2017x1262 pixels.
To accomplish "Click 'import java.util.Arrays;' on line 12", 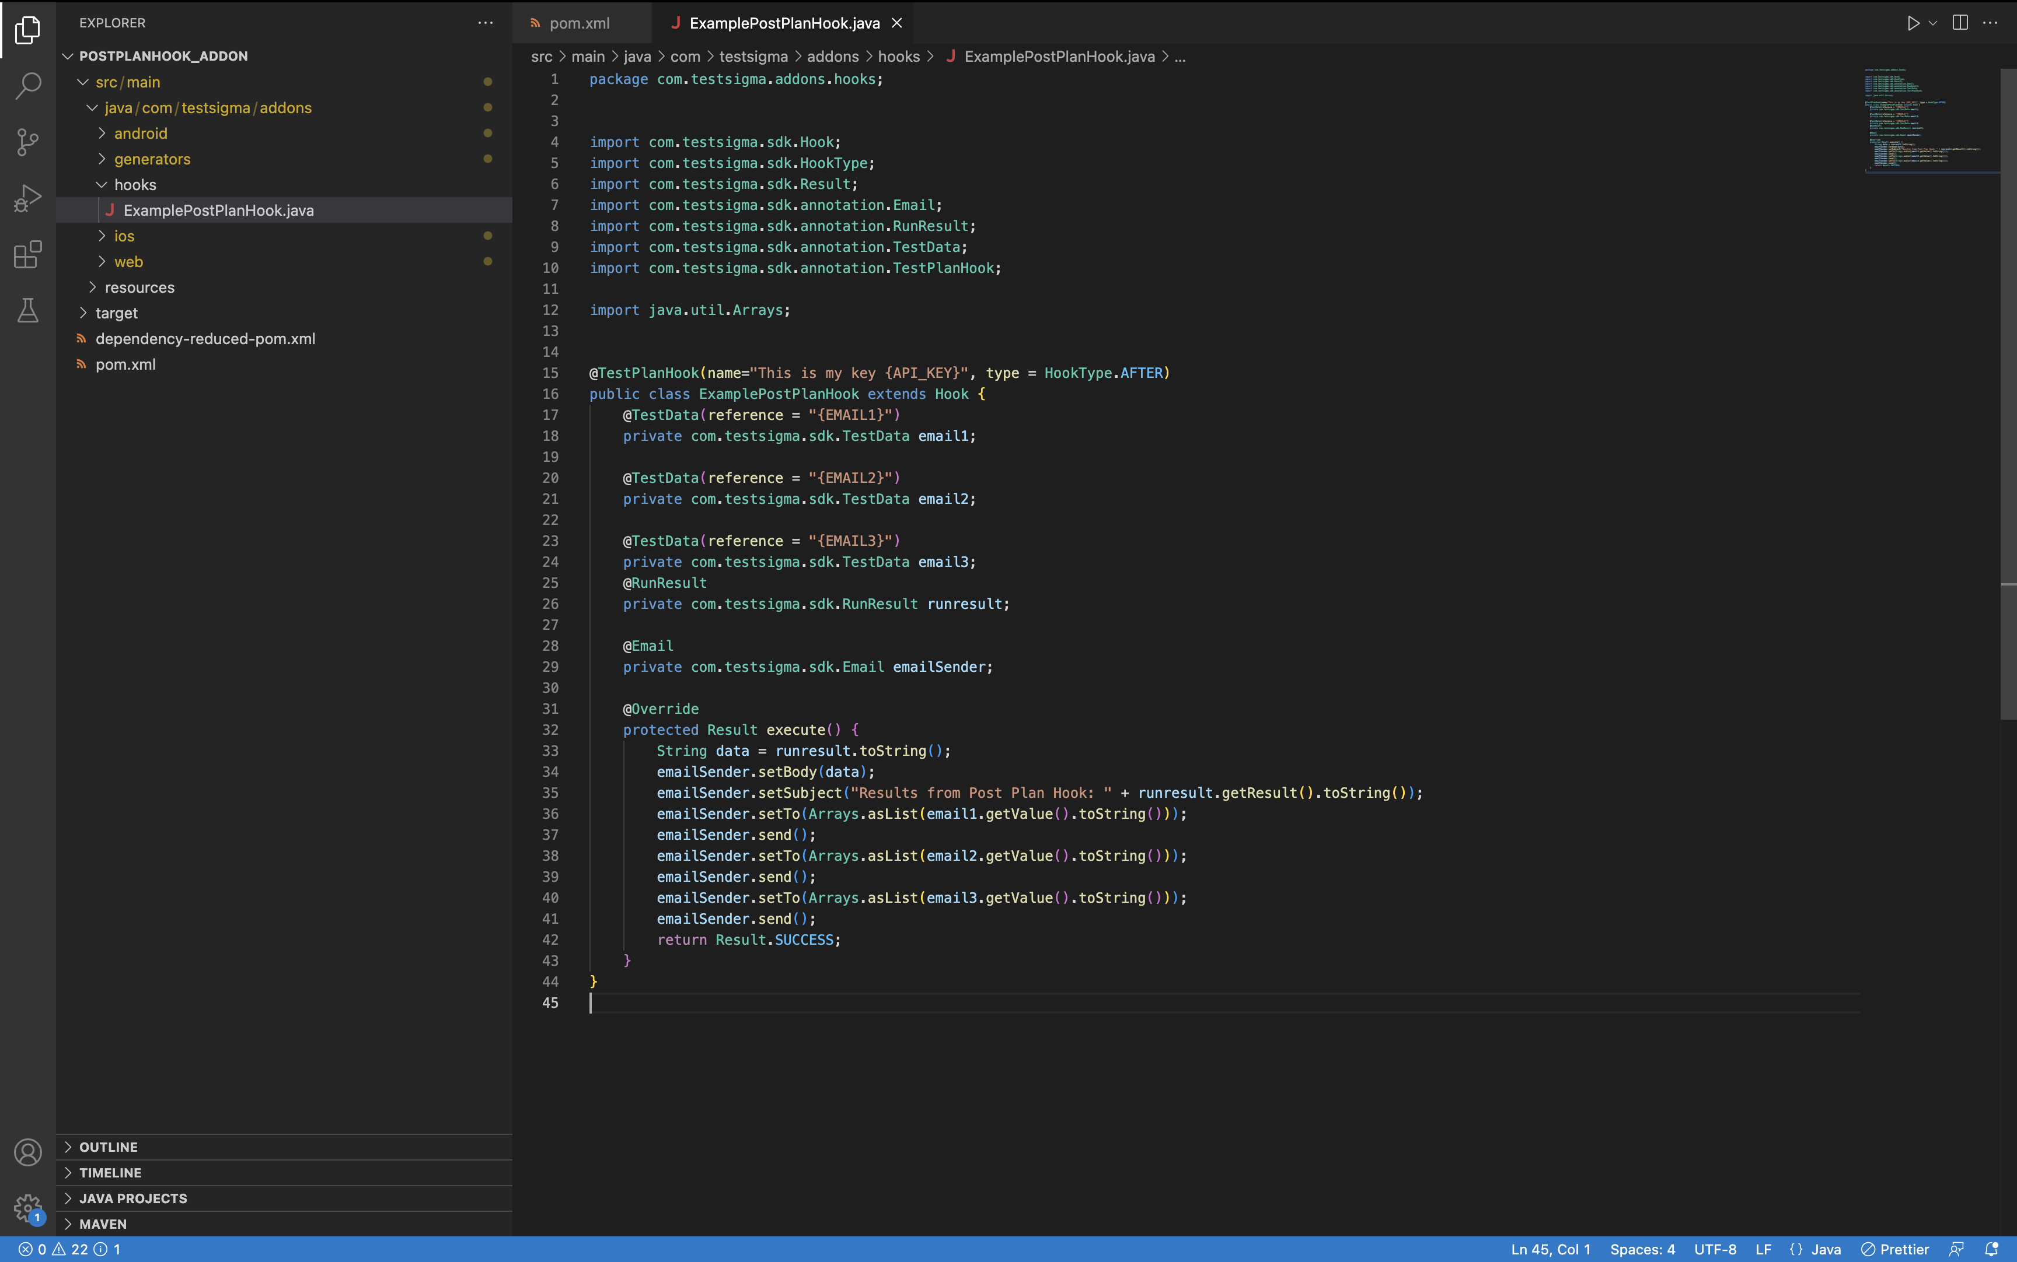I will 690,310.
